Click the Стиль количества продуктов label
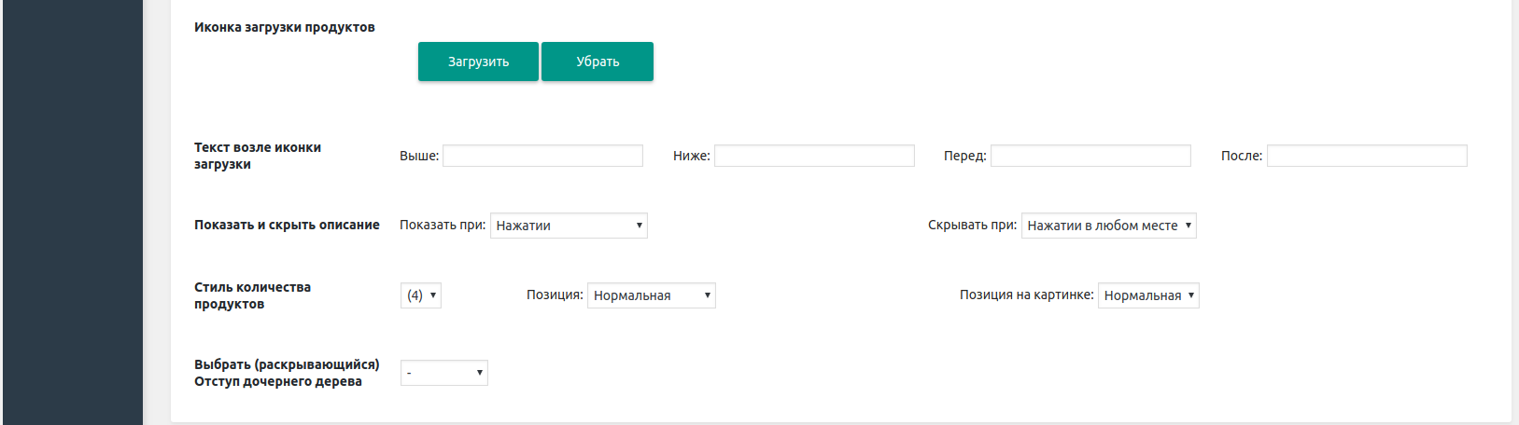 click(252, 295)
